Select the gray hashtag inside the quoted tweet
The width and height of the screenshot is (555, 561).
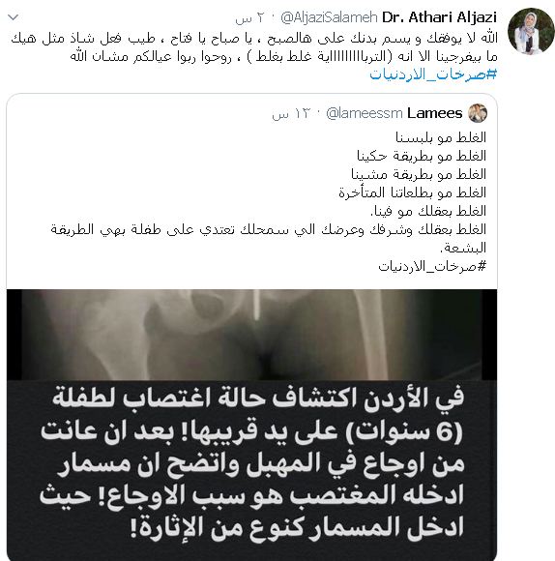pos(432,266)
